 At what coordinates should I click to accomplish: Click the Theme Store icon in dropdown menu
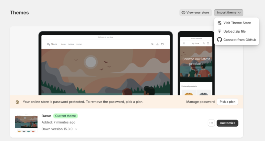[219, 23]
